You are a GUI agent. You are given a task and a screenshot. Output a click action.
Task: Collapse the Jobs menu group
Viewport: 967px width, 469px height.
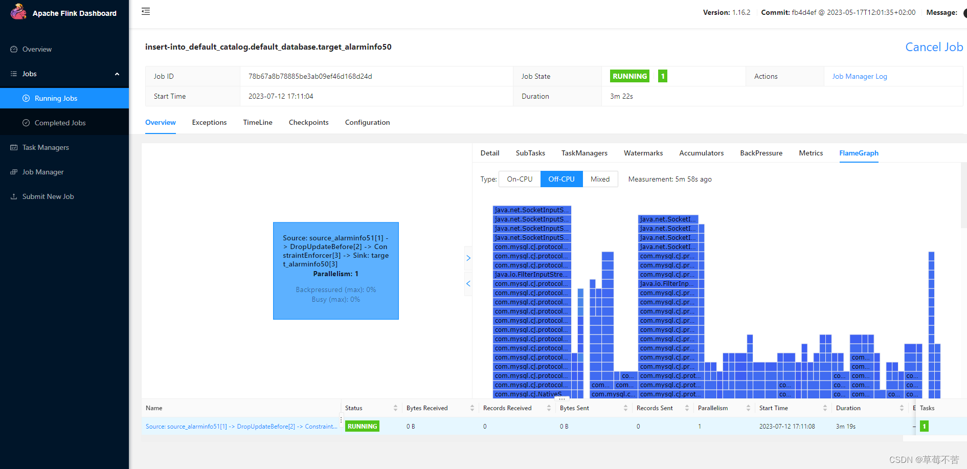(x=64, y=74)
